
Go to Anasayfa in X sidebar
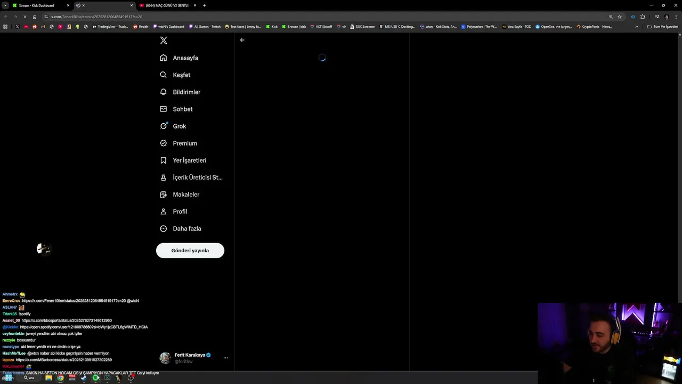179,58
